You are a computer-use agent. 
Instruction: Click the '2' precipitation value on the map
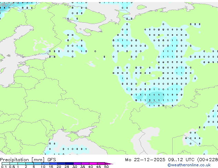150,100
